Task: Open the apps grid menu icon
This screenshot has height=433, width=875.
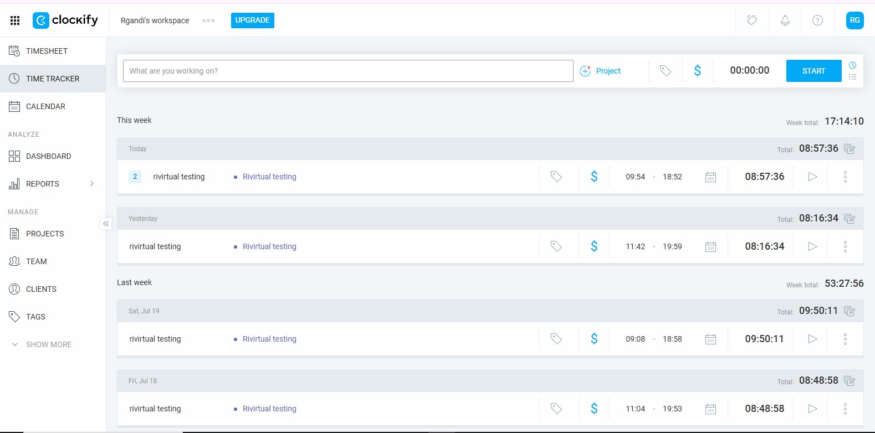Action: click(15, 20)
